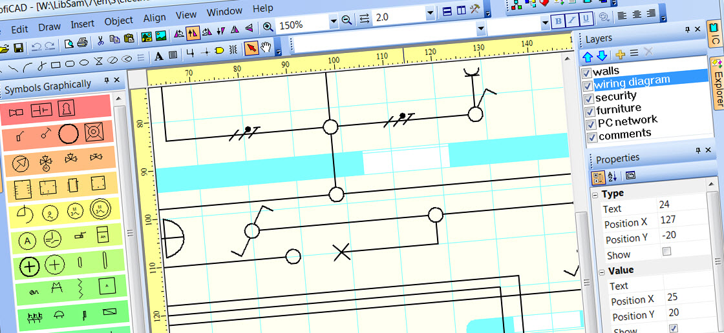Switch to the Explorer side tab
The image size is (724, 333).
pos(718,85)
